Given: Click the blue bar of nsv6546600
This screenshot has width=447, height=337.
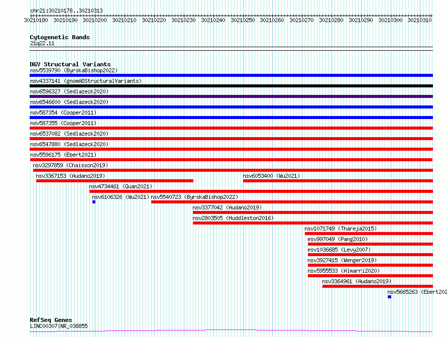Looking at the screenshot, I should [231, 107].
